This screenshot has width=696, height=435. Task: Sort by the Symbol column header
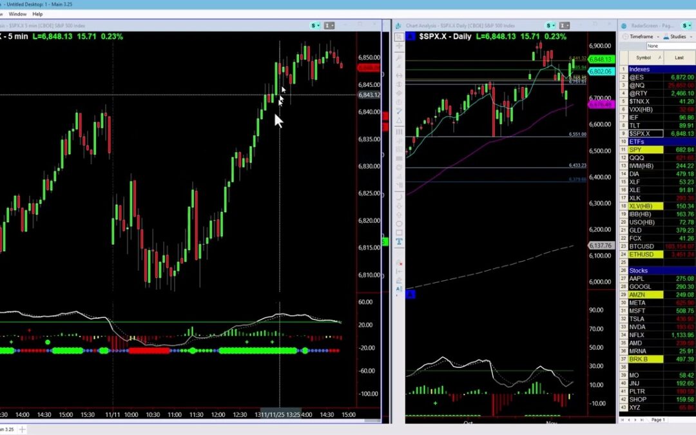643,57
